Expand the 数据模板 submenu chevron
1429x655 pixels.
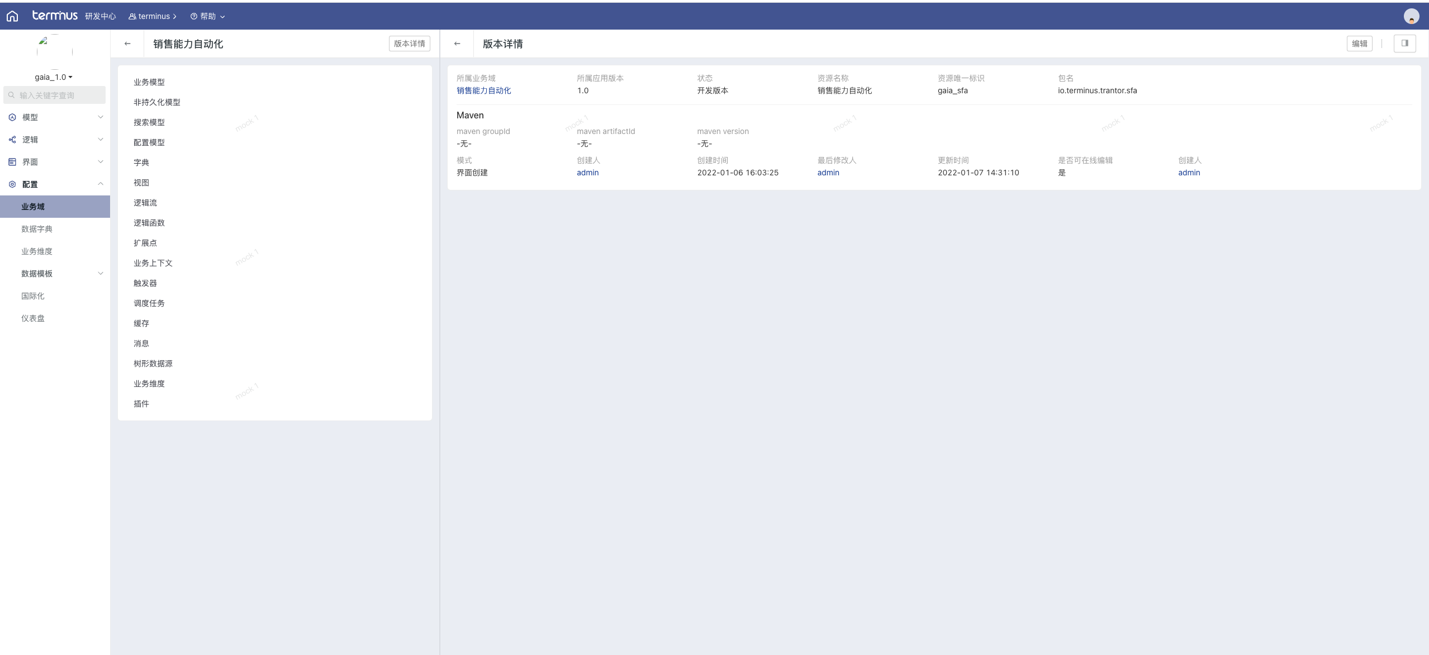tap(101, 273)
